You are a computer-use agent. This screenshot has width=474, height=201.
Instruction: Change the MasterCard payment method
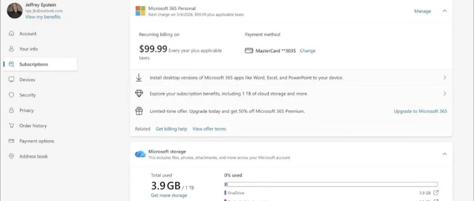click(307, 51)
